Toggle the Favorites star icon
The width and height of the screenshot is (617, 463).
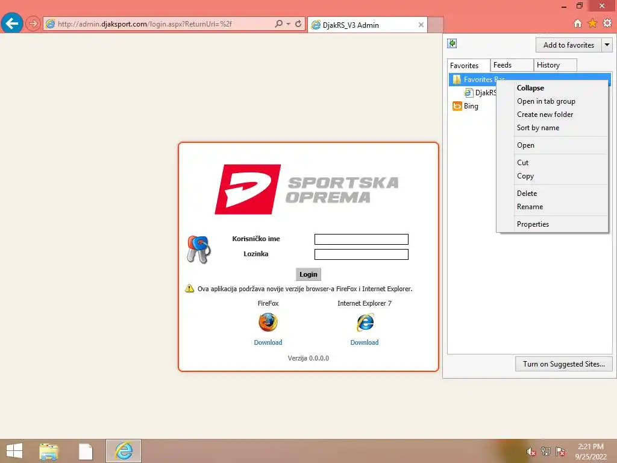click(x=592, y=24)
